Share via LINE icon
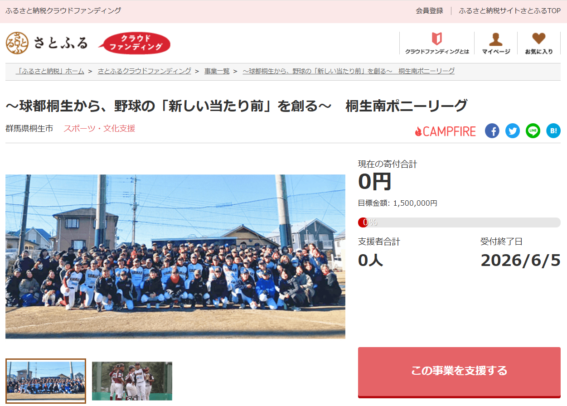The image size is (567, 406). [x=533, y=131]
